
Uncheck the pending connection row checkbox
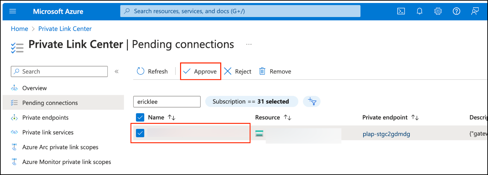point(140,133)
